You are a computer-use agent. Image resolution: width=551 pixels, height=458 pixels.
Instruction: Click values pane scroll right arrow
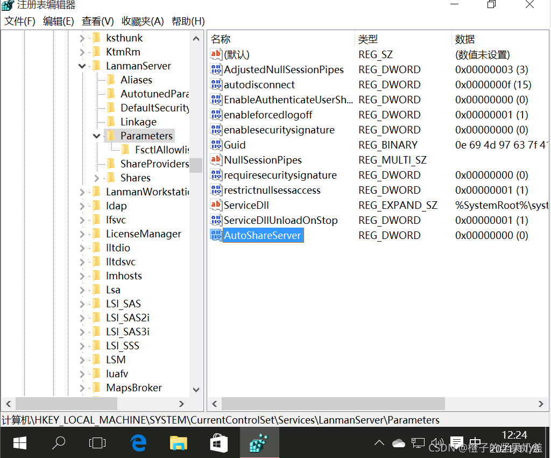541,404
